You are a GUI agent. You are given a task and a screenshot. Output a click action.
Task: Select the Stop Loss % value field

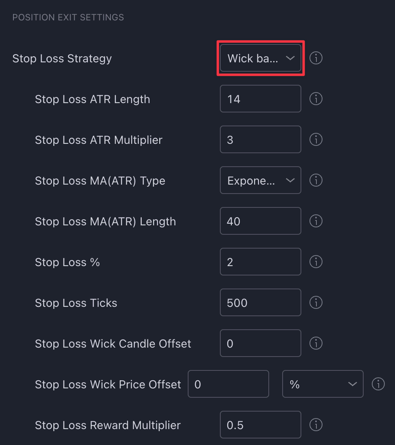pyautogui.click(x=260, y=262)
